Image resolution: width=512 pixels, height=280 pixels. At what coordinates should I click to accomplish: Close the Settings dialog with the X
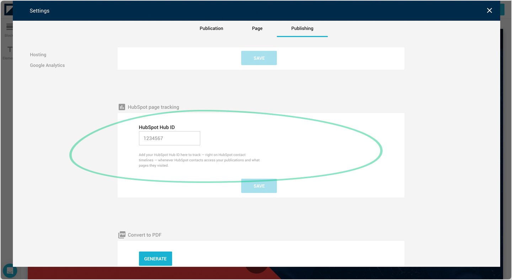489,11
